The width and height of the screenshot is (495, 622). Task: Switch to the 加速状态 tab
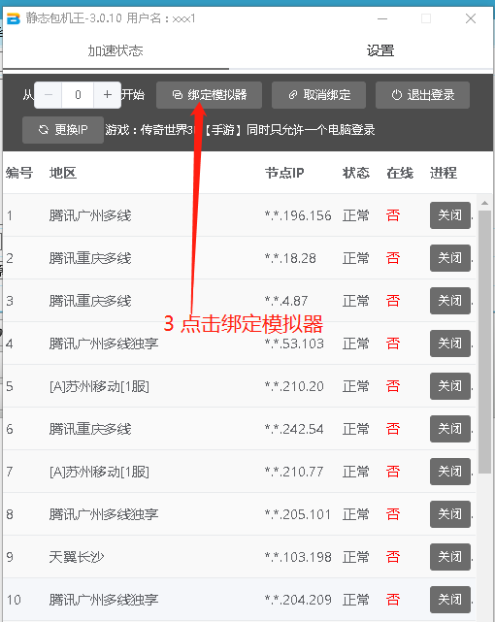(115, 50)
